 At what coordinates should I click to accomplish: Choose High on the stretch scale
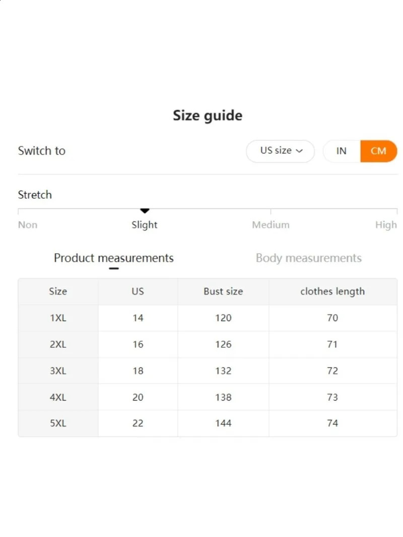tap(386, 224)
